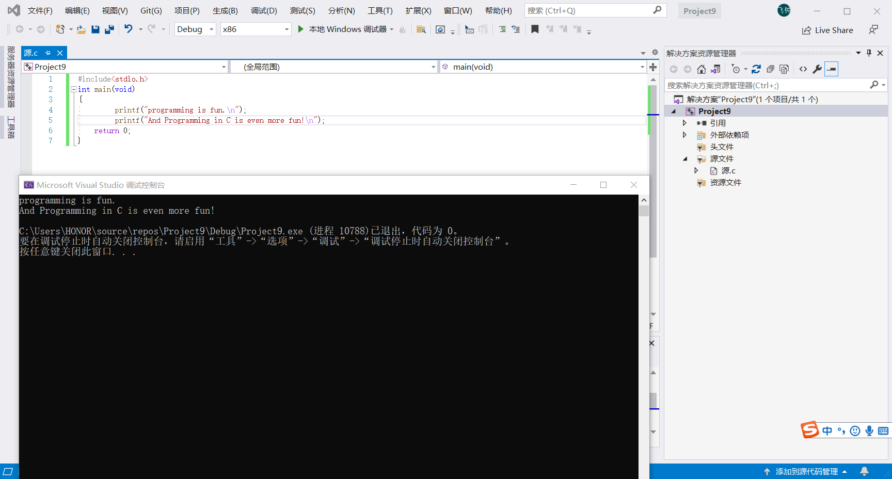Select 头文件 folder in Solution Explorer
This screenshot has height=479, width=892.
(x=721, y=147)
